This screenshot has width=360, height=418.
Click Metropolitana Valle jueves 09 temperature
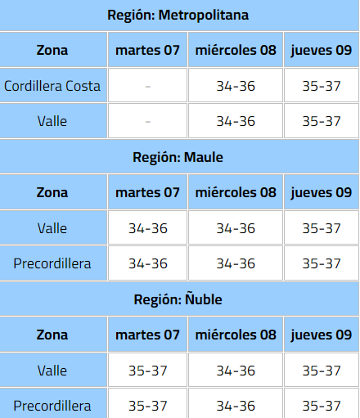click(x=322, y=121)
